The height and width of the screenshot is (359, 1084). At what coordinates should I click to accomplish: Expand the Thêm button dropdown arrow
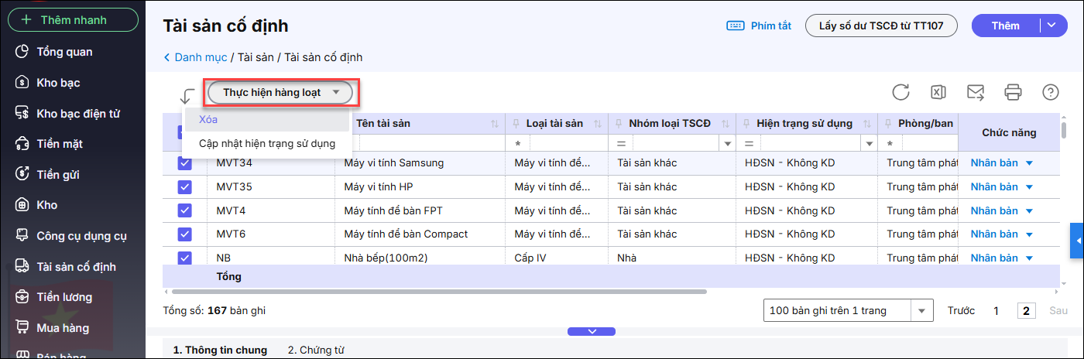(x=1051, y=26)
